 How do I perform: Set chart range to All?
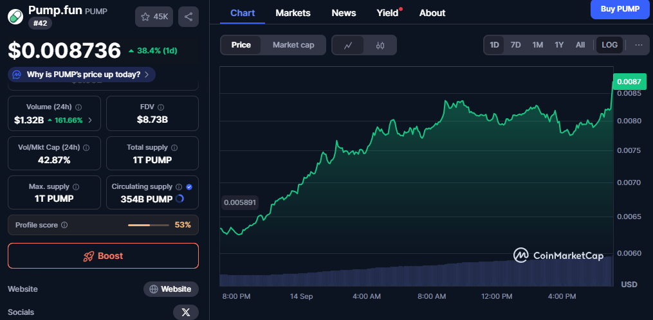coord(580,45)
